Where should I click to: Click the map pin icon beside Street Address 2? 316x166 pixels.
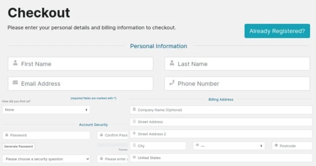(134, 134)
